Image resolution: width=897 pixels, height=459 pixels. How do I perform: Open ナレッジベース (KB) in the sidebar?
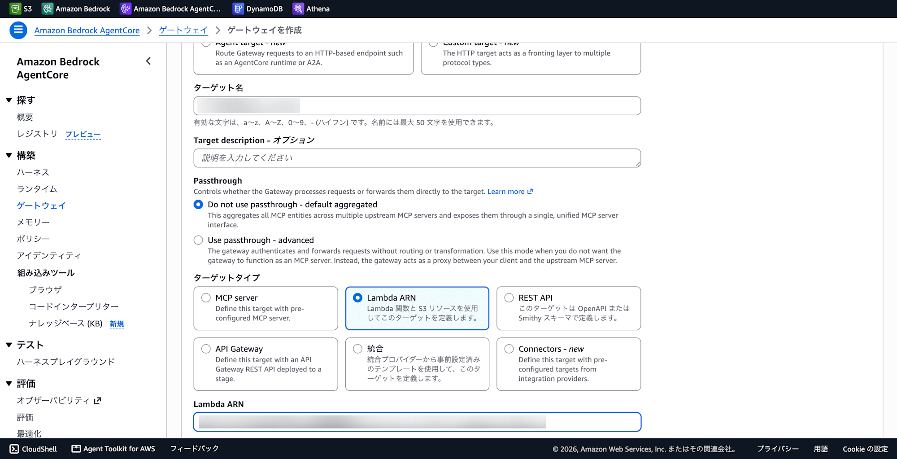click(65, 323)
